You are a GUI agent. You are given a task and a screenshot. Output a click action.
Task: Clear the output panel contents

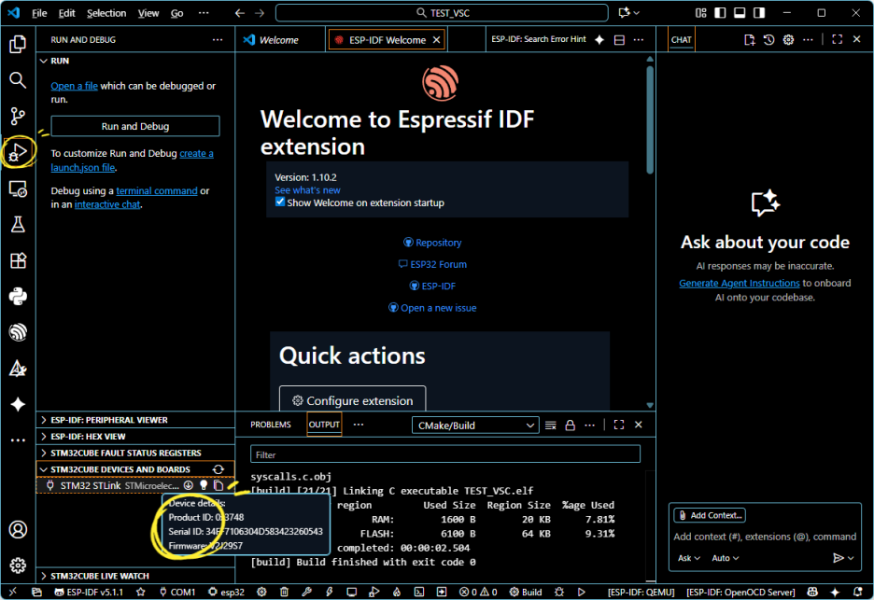coord(550,426)
